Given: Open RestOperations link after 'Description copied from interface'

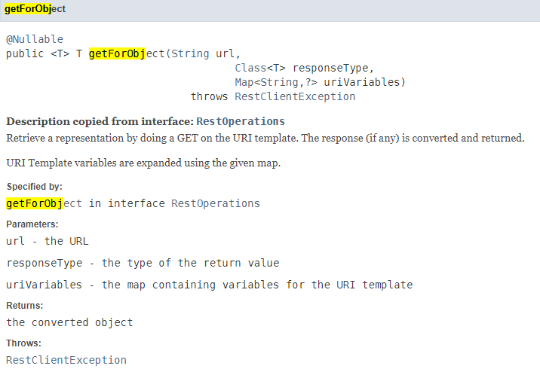Looking at the screenshot, I should (241, 121).
